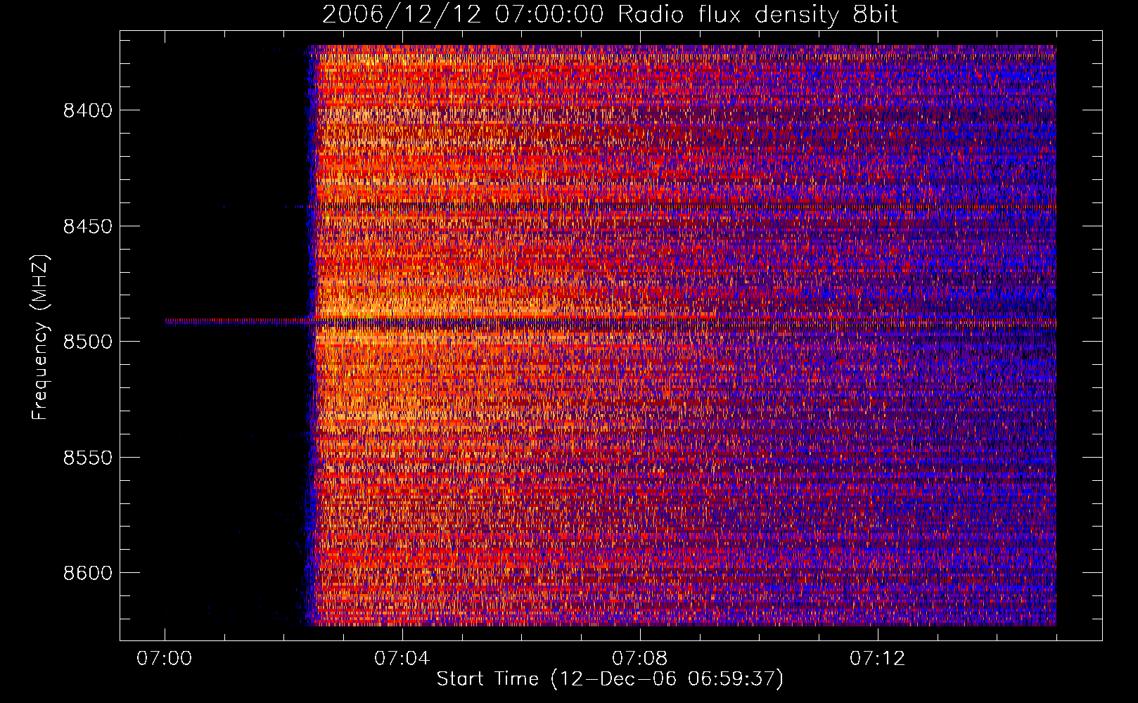Screen dimensions: 1138x703
Task: Click the 'Start Time' x-axis title
Action: [487, 679]
